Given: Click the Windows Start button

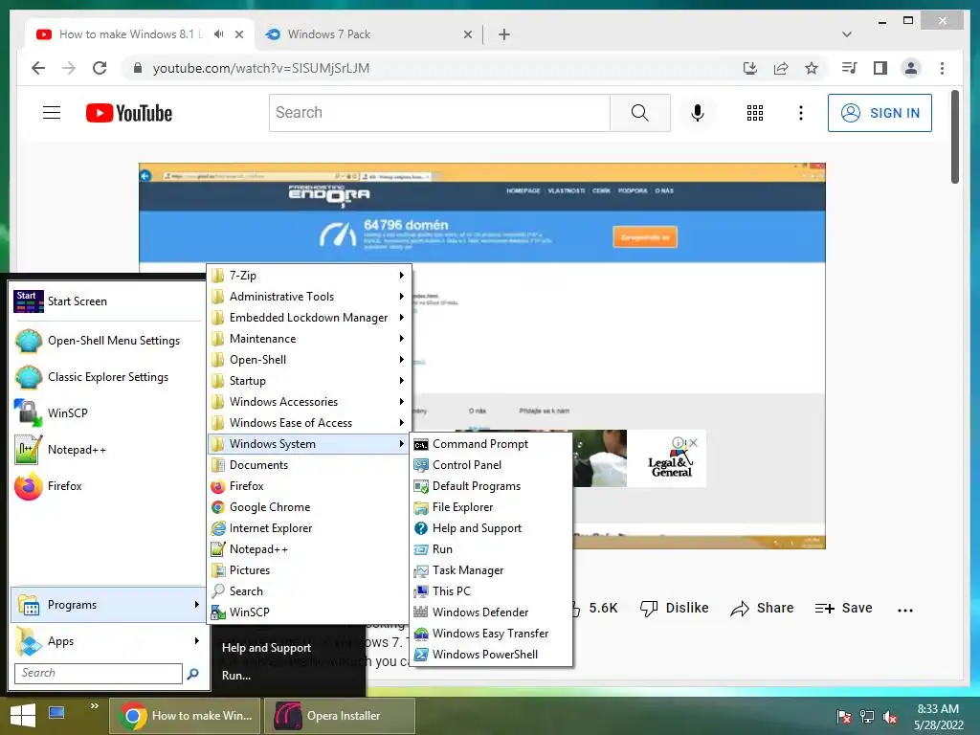Looking at the screenshot, I should click(x=22, y=716).
